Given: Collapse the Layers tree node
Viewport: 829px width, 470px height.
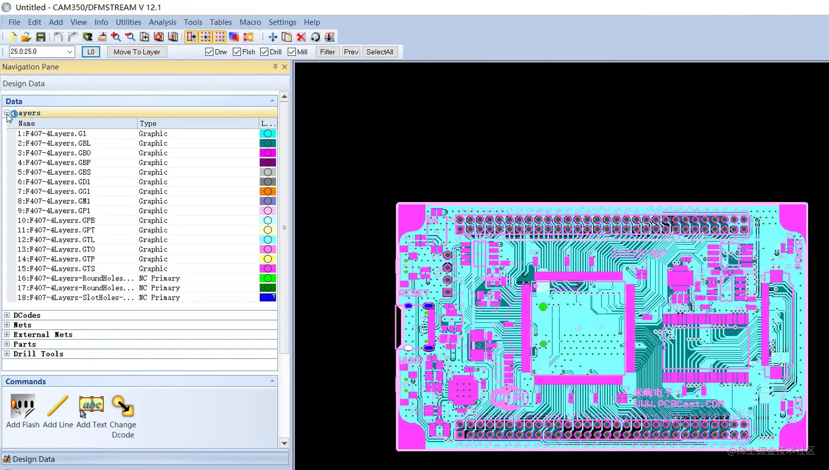Looking at the screenshot, I should [7, 113].
